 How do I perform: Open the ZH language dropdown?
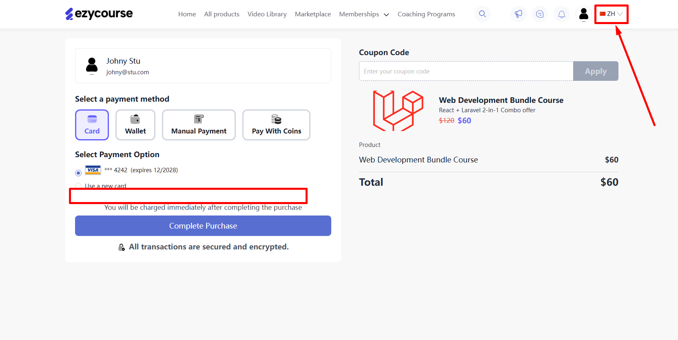click(x=611, y=14)
